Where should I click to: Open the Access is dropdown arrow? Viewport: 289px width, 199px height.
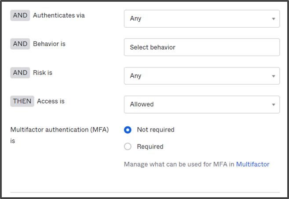274,105
